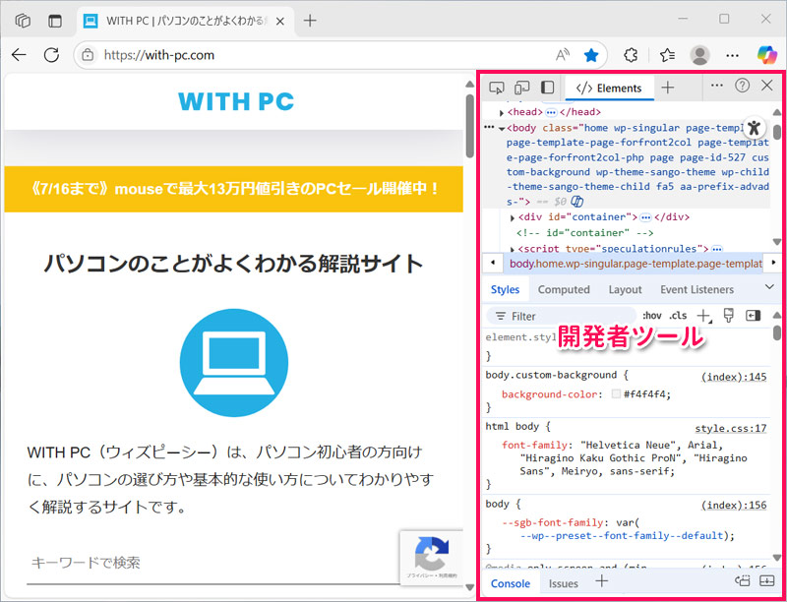Add new style rule plus icon

point(704,316)
